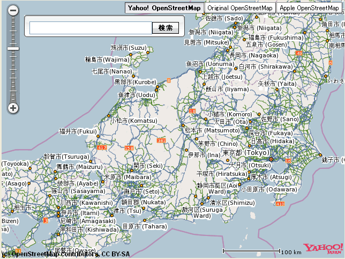Click the route 417 road shield
Viewport: 345px width, 259px height.
[x=102, y=146]
